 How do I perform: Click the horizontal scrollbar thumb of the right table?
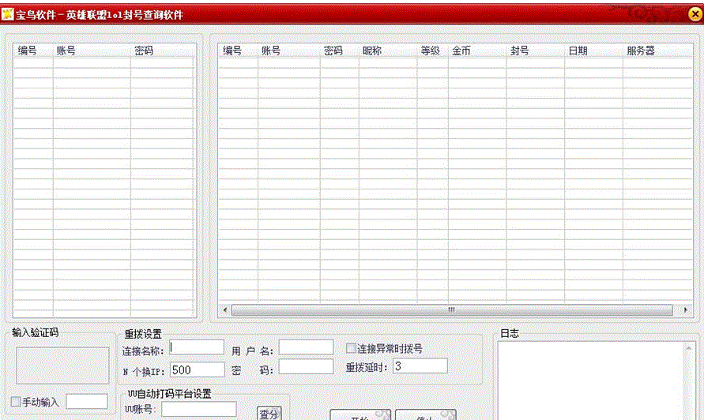pos(452,310)
